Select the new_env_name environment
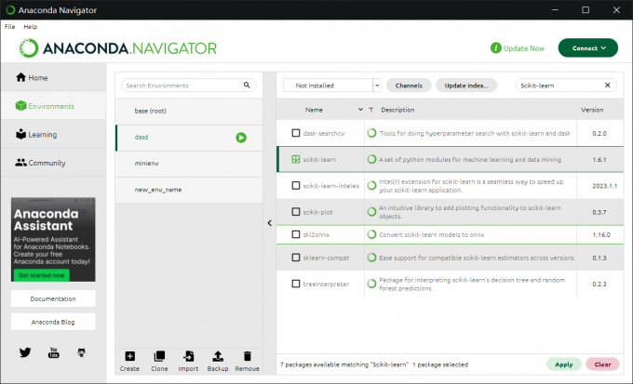 point(189,190)
